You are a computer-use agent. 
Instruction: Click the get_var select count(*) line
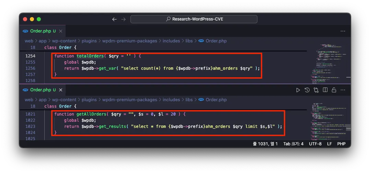click(162, 68)
